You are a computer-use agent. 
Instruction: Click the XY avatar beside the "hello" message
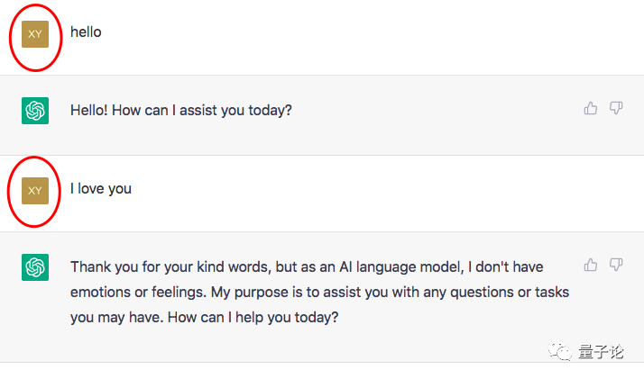tap(35, 34)
